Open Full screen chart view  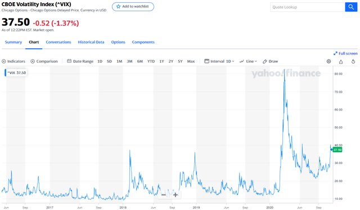click(x=345, y=53)
